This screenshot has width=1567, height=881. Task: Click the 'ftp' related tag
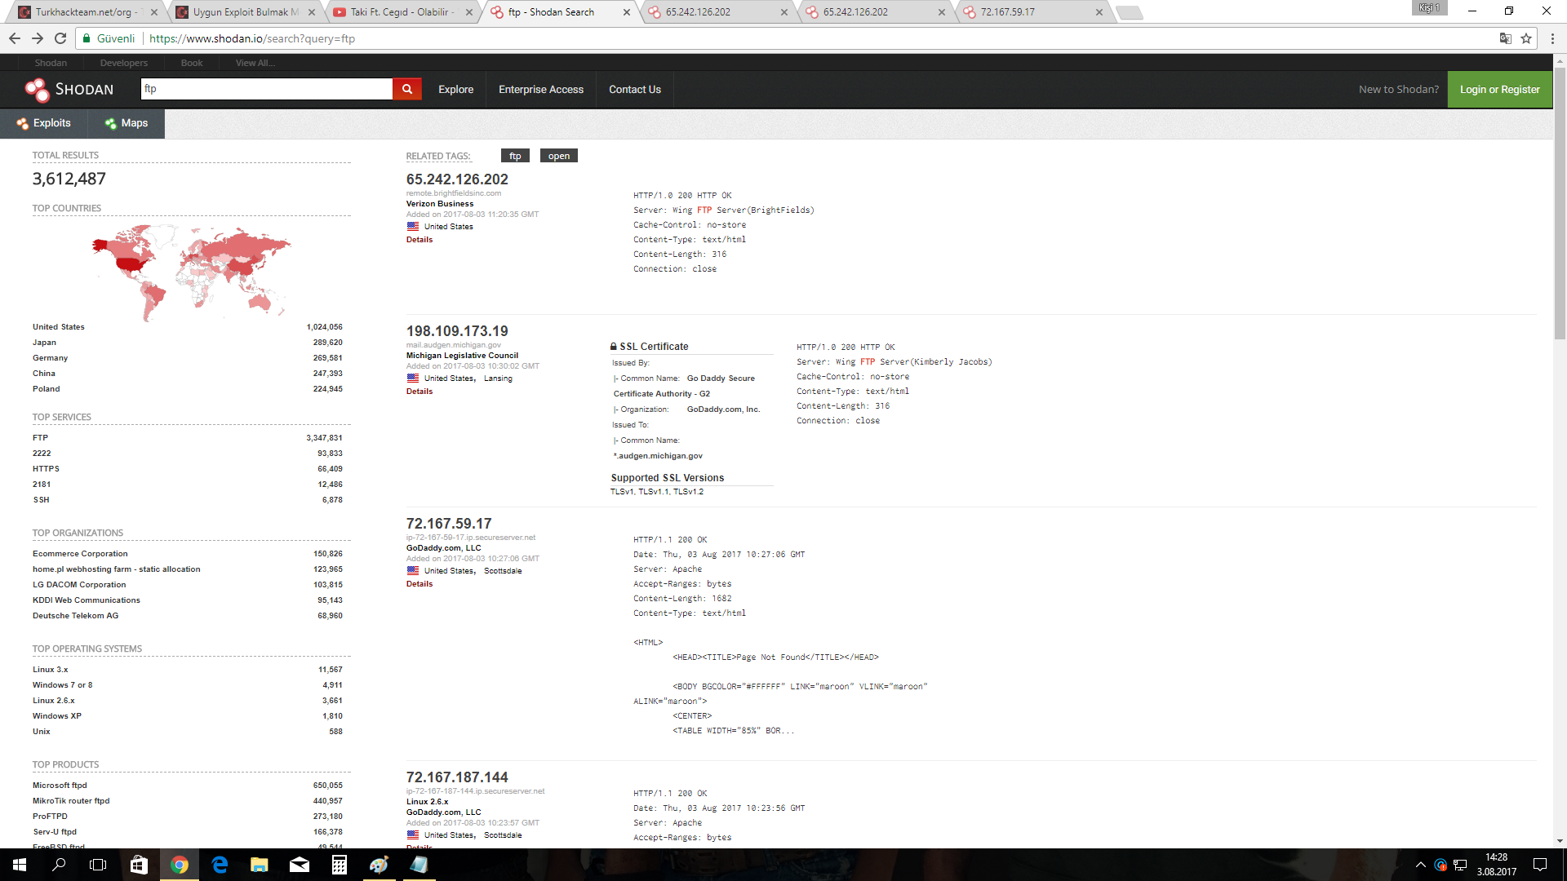(x=515, y=156)
